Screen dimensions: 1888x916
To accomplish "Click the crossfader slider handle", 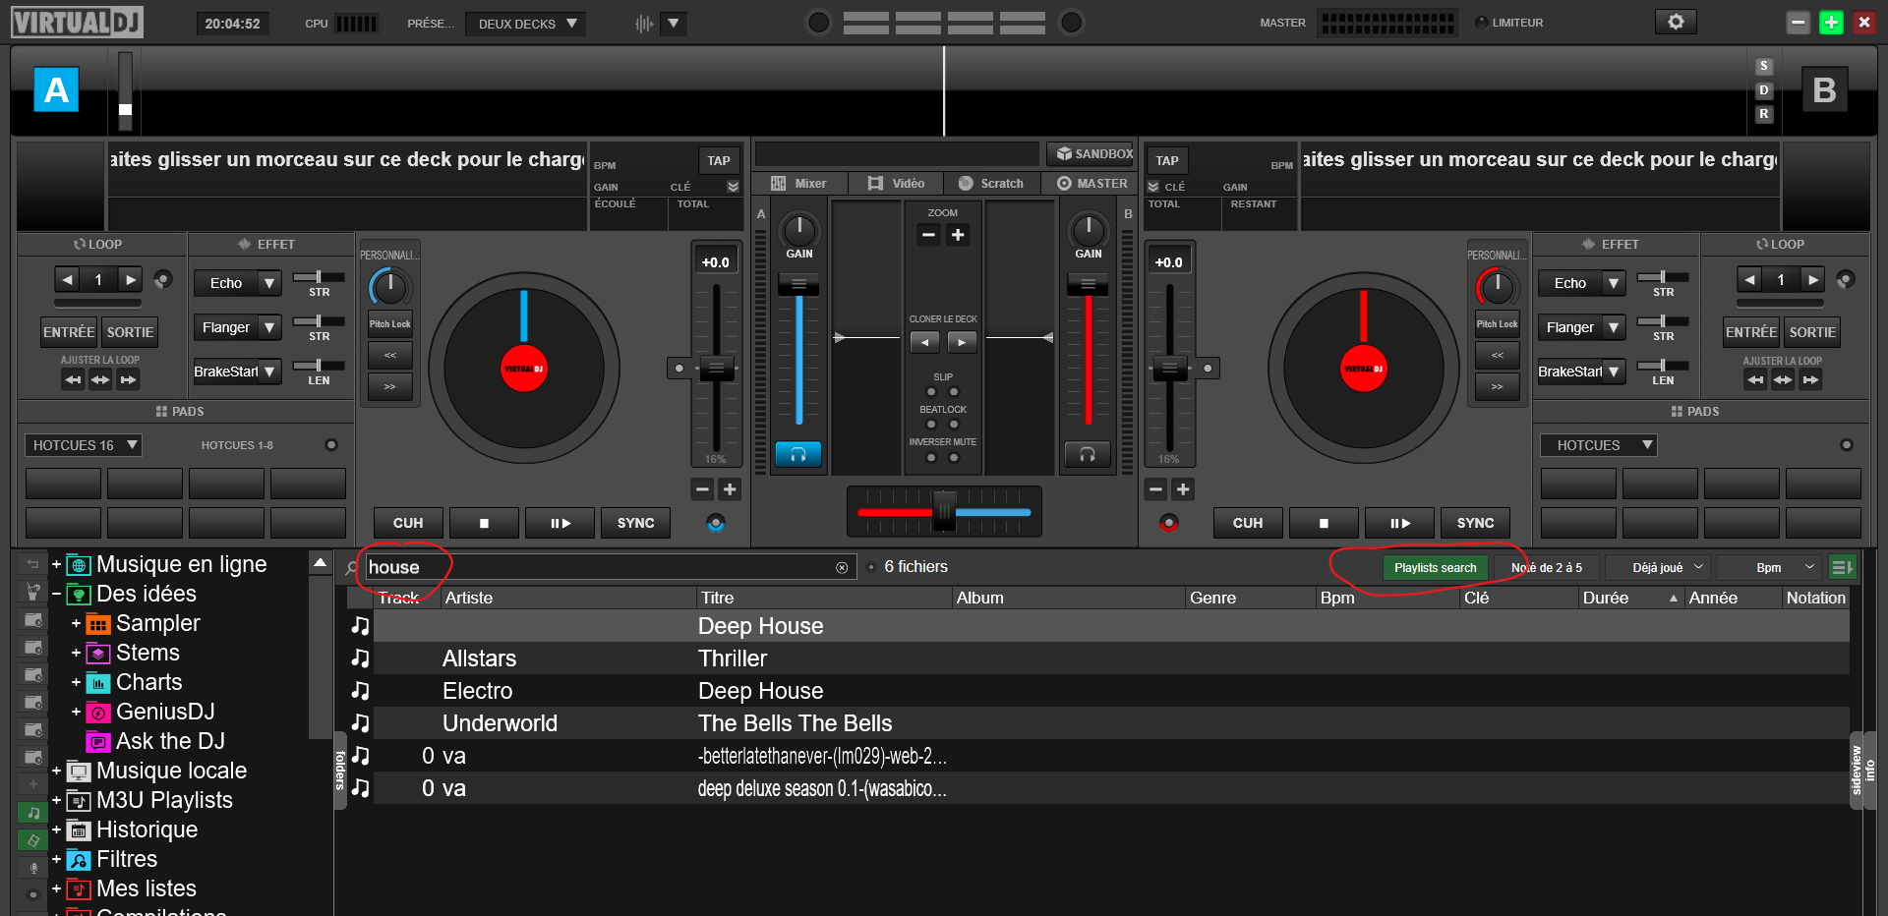I will [944, 511].
